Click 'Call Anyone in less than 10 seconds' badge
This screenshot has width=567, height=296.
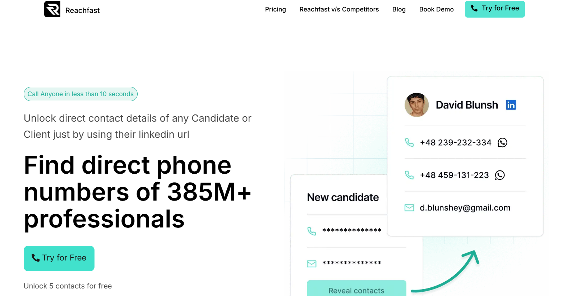click(x=80, y=94)
